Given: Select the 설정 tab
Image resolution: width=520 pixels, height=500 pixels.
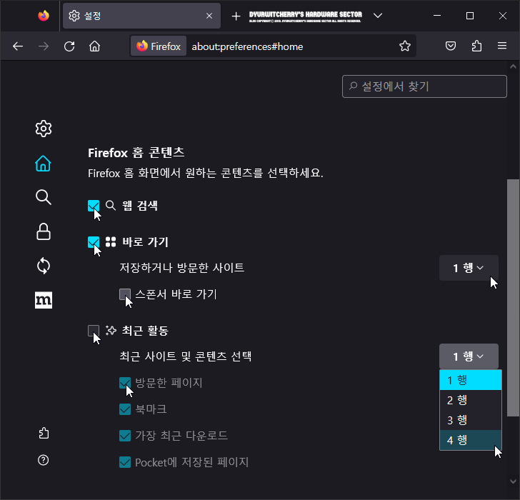Looking at the screenshot, I should (x=141, y=16).
